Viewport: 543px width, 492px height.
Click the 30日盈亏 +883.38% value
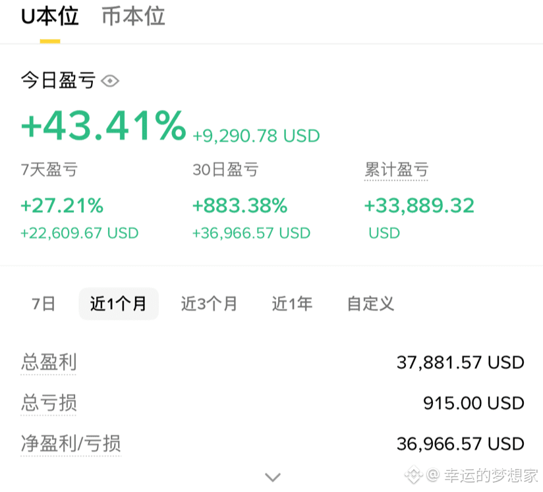click(240, 205)
